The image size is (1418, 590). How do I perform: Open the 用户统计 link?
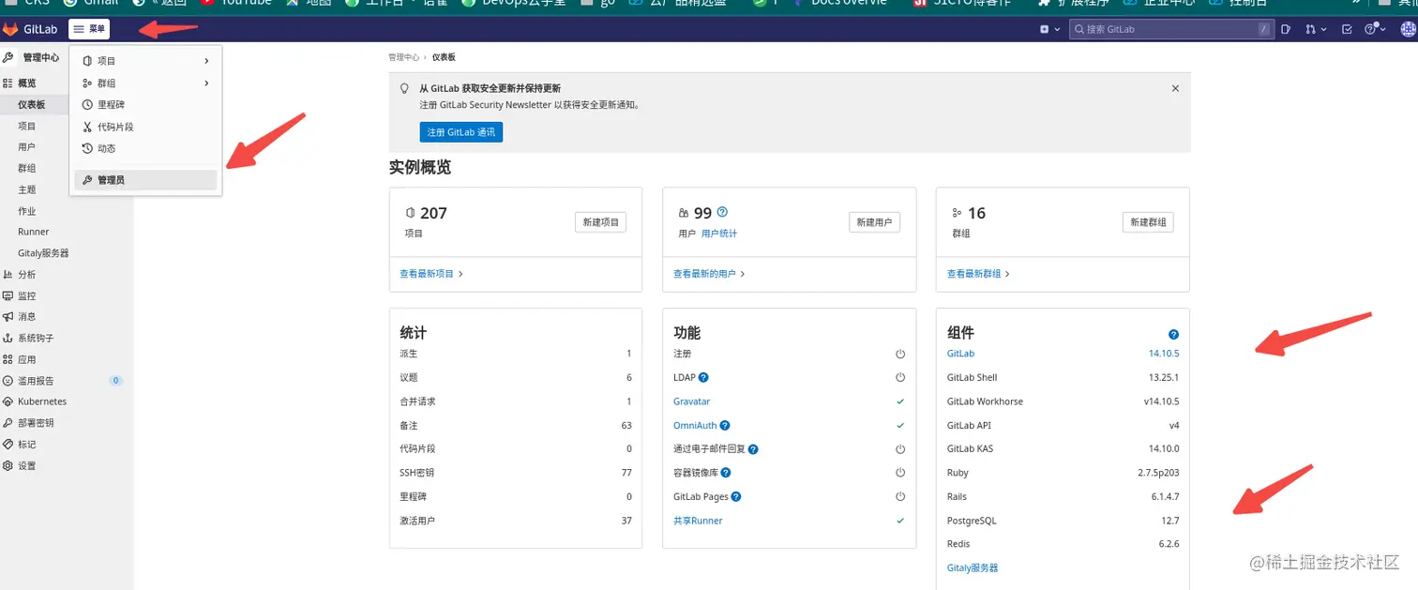pyautogui.click(x=719, y=234)
